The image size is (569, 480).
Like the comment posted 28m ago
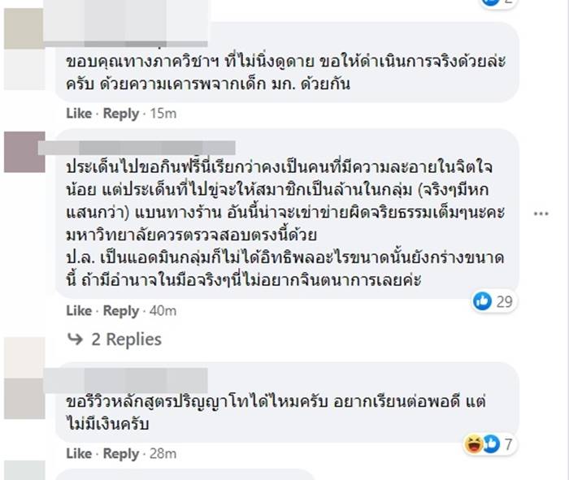point(78,453)
